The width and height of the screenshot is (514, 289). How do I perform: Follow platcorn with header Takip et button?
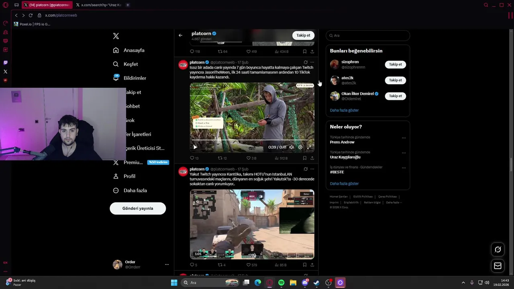pyautogui.click(x=303, y=35)
